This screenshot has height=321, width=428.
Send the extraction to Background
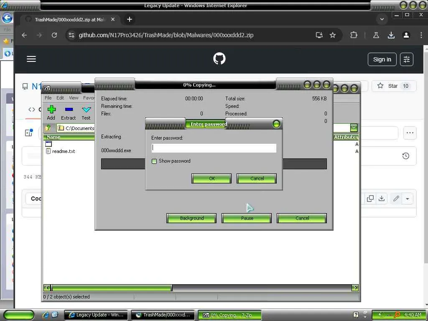point(191,218)
